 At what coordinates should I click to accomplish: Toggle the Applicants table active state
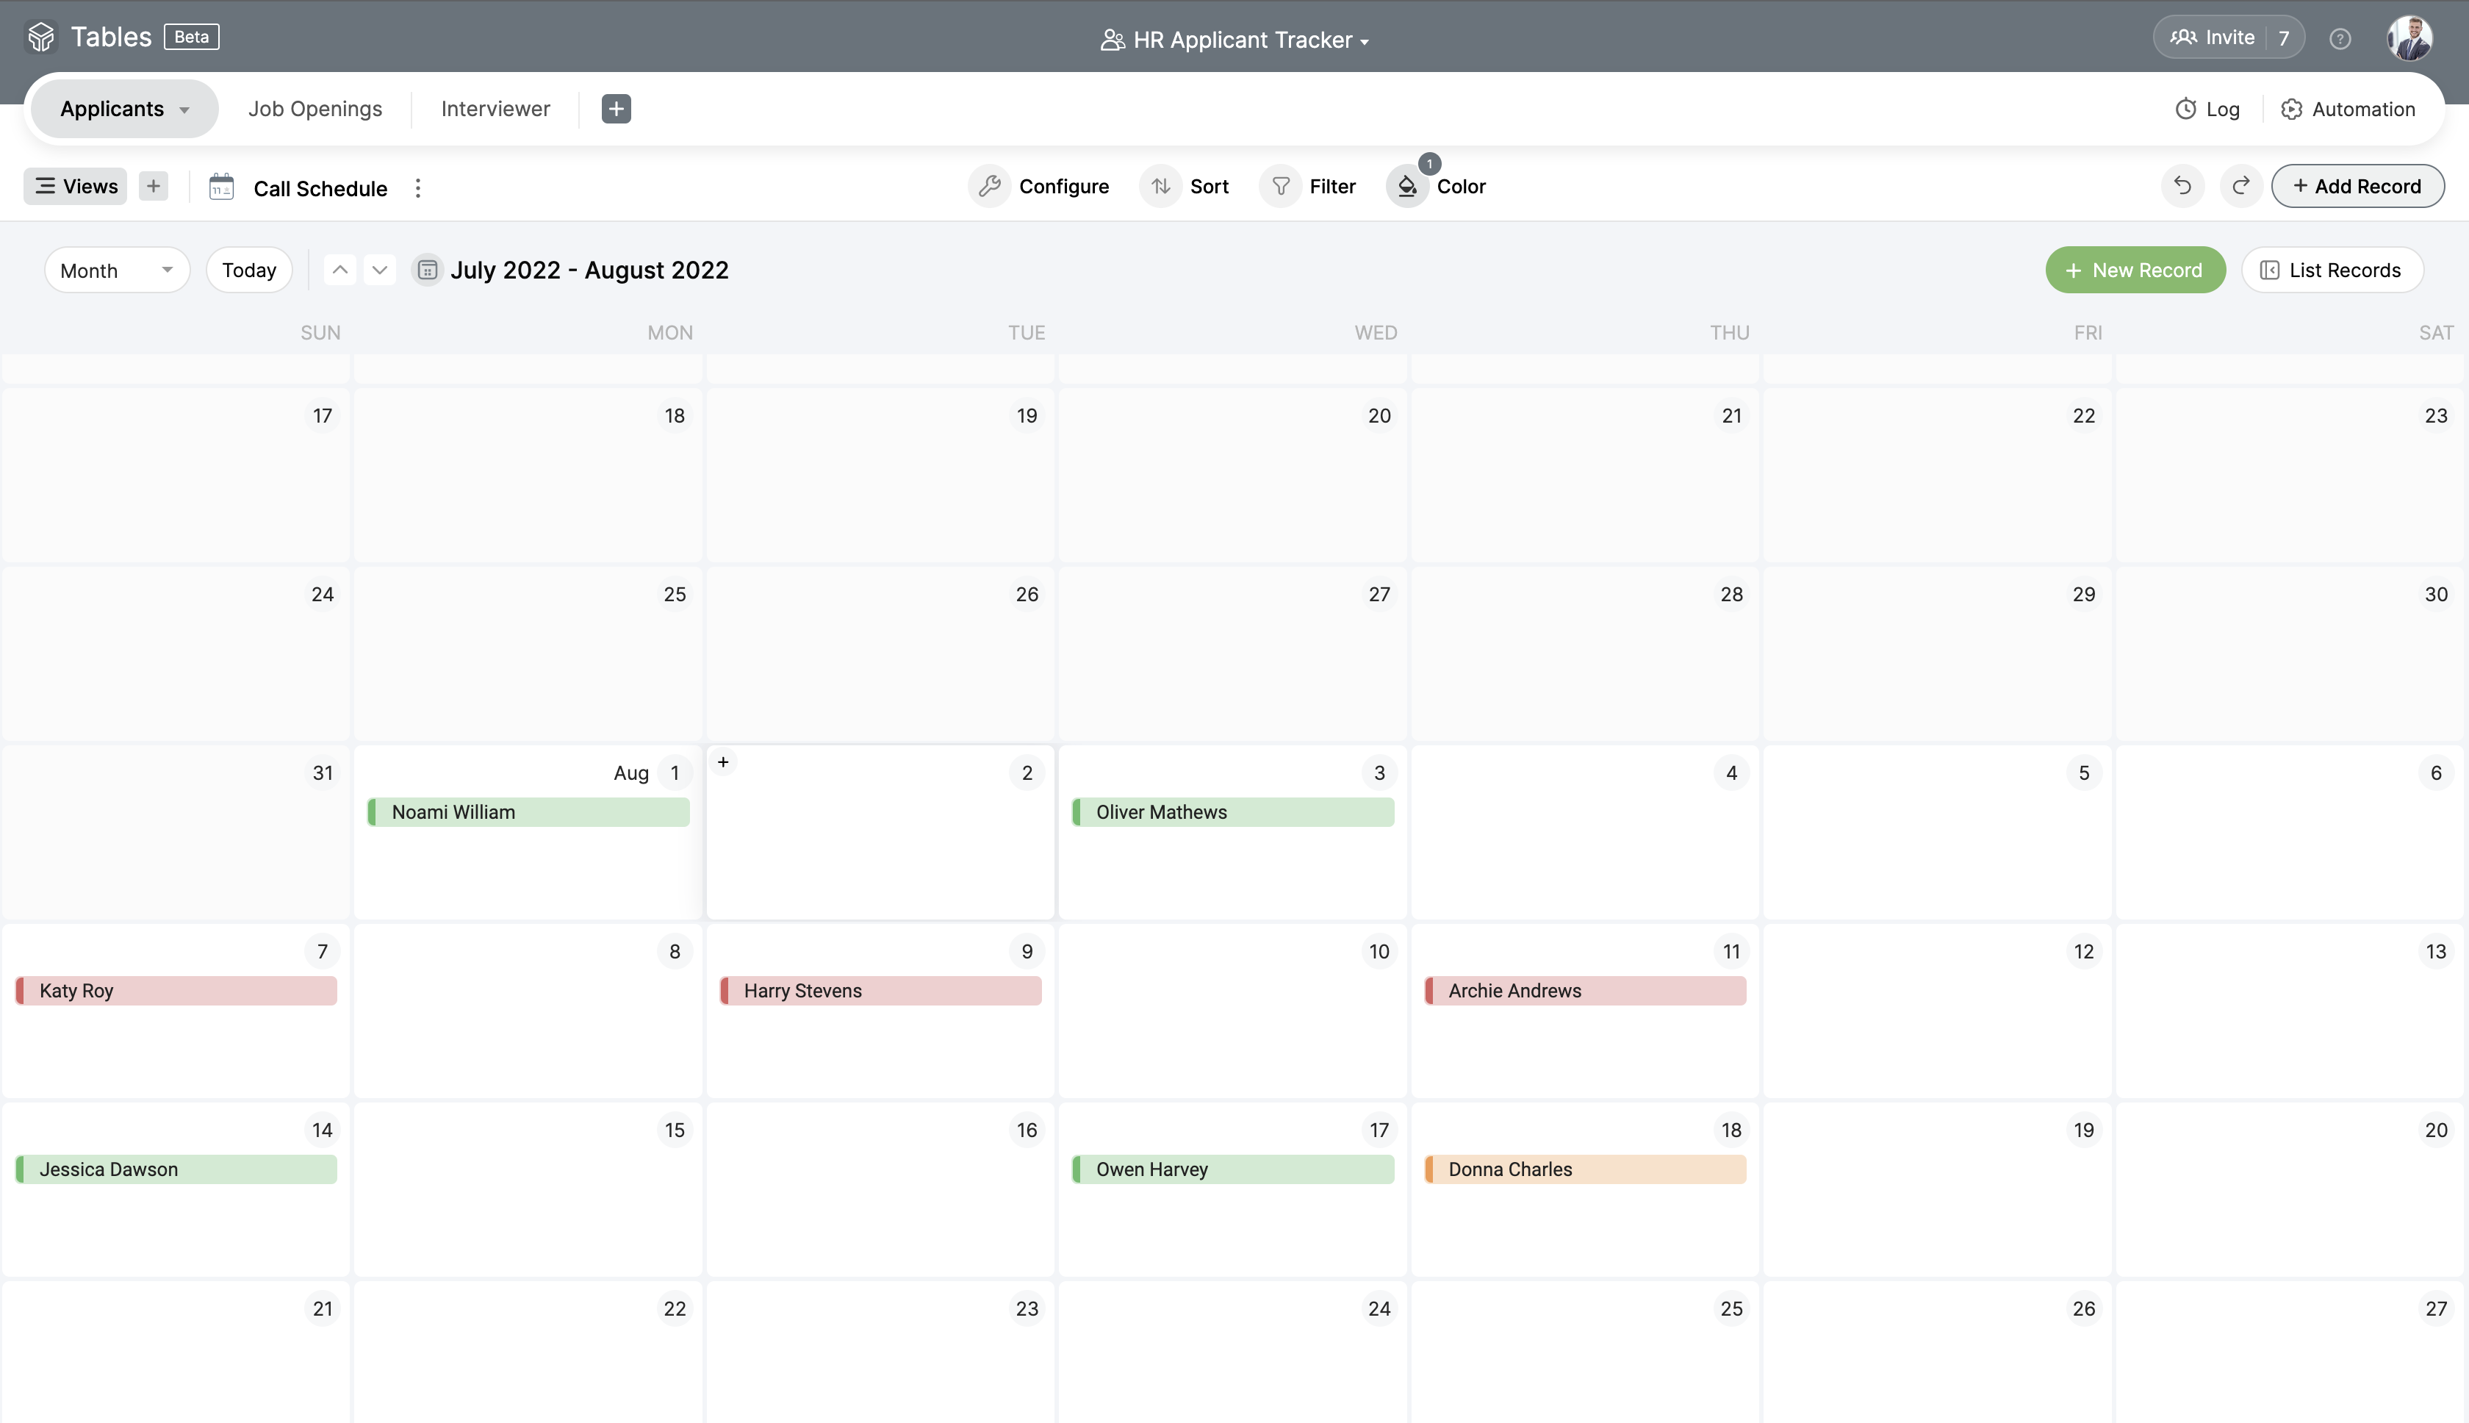click(110, 107)
